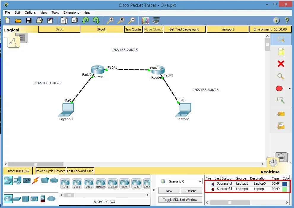Click the blue color swatch for Laptop1 PDU
This screenshot has width=294, height=208.
click(x=285, y=184)
